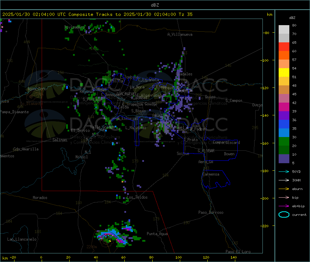Click the 'L_Malvinas' map label
The height and width of the screenshot is (262, 310).
pyautogui.click(x=136, y=128)
